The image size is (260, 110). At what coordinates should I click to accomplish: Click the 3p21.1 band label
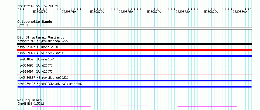[x=23, y=25]
